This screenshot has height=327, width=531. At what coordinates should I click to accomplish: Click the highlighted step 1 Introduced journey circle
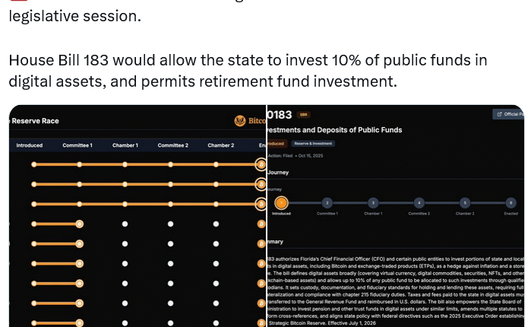pos(281,203)
